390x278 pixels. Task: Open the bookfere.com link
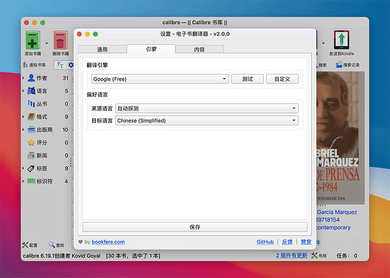(x=108, y=242)
